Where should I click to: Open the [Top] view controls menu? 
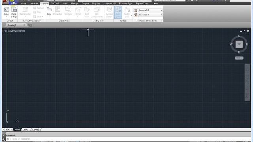(8, 31)
